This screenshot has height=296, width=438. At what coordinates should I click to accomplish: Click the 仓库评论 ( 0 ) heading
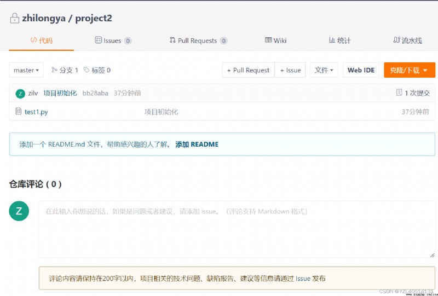[x=36, y=184]
